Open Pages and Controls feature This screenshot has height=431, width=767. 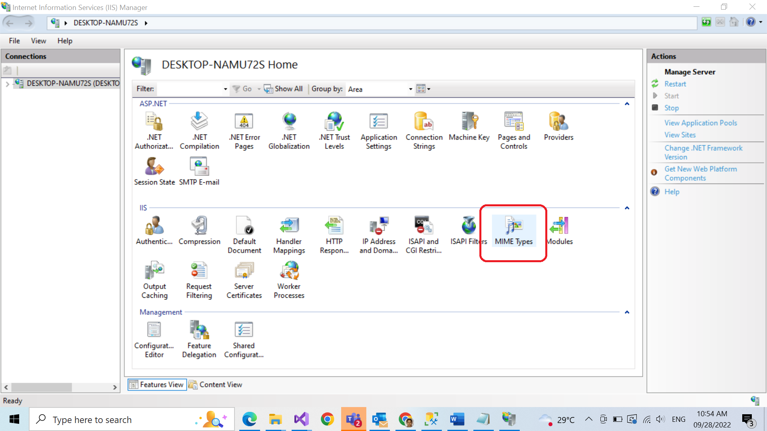point(514,130)
